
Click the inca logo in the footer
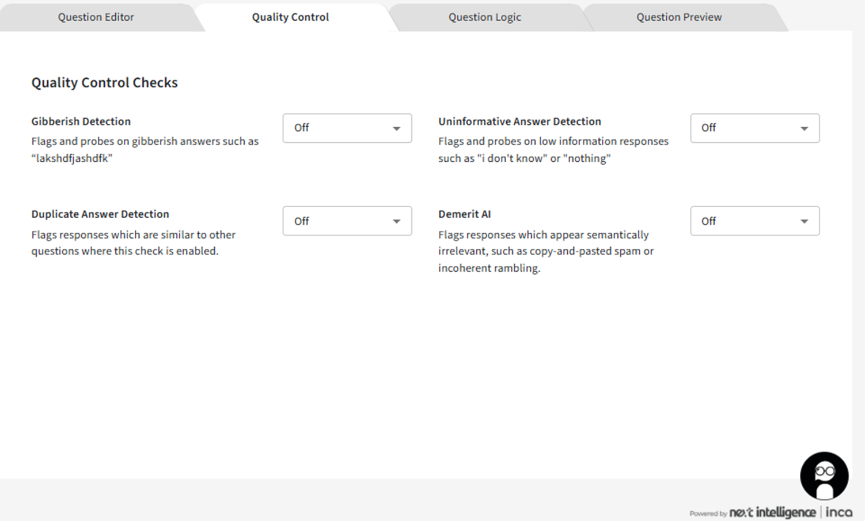tap(839, 512)
